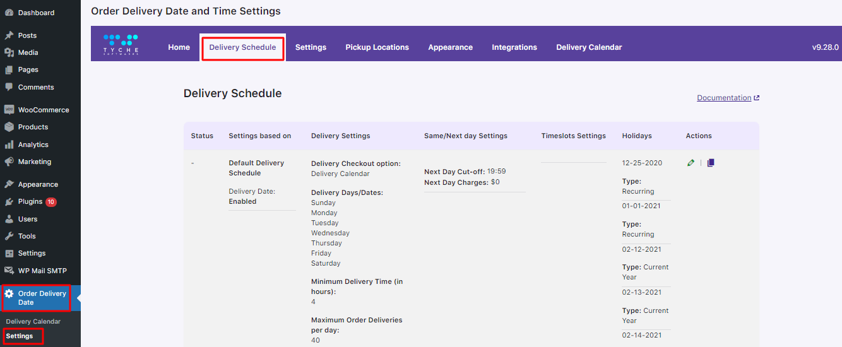Click the Analytics bar chart icon
Image resolution: width=842 pixels, height=347 pixels.
click(x=9, y=144)
